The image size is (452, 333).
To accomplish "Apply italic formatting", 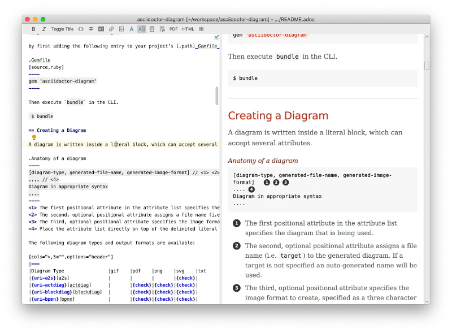I will pyautogui.click(x=44, y=29).
